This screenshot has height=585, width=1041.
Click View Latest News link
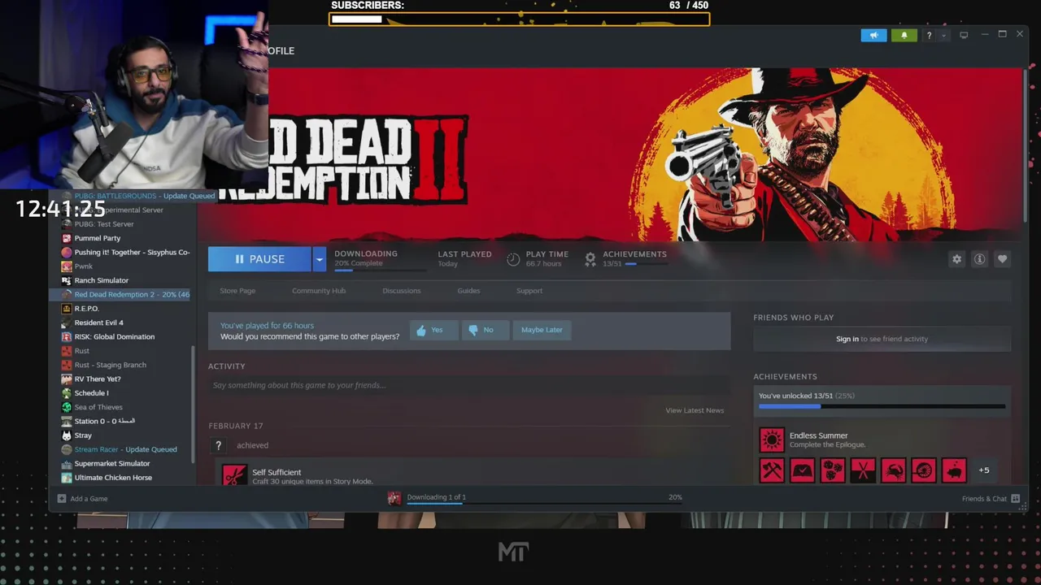[695, 410]
